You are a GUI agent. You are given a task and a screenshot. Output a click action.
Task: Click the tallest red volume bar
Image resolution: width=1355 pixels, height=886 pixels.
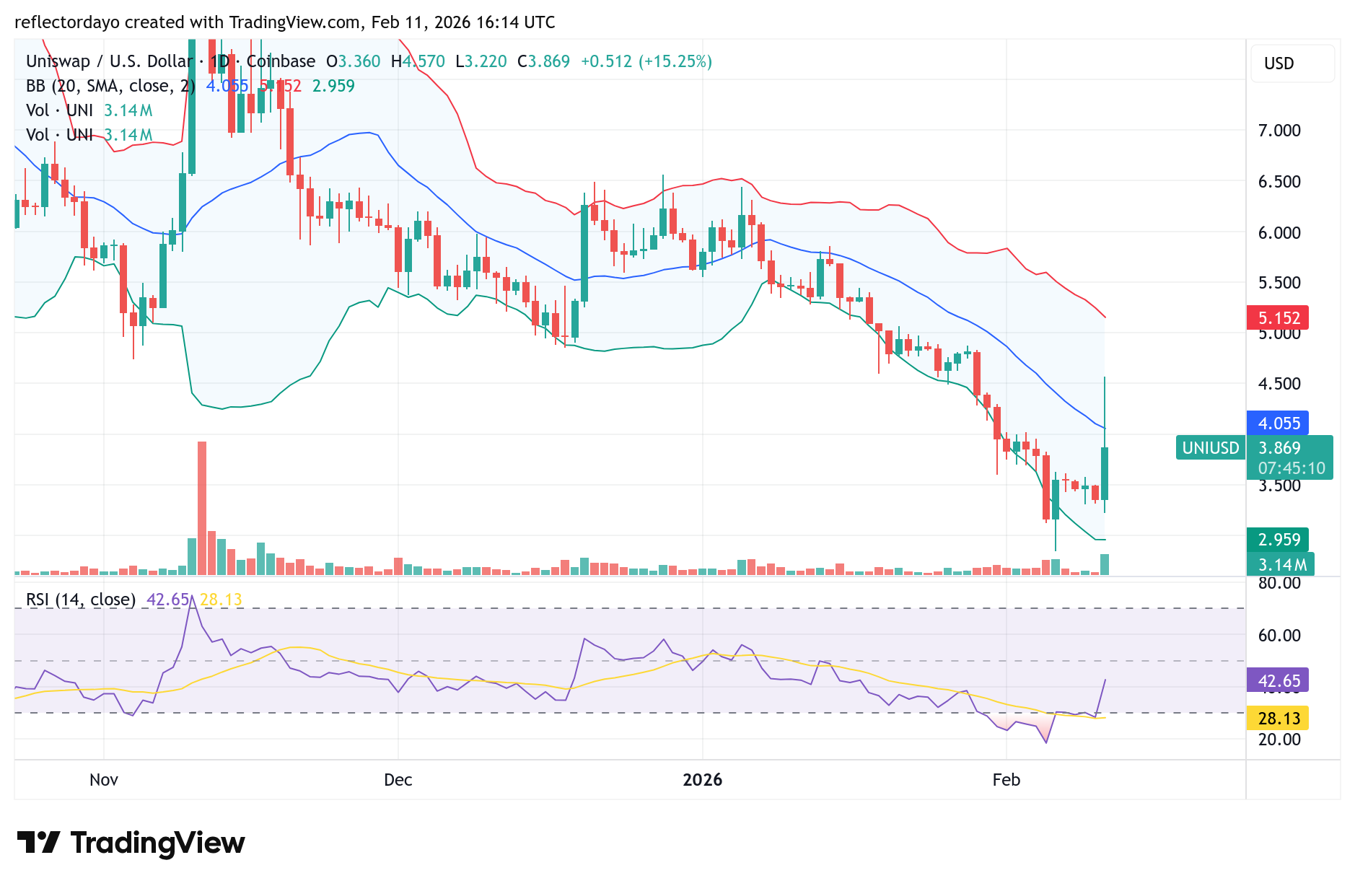tap(202, 508)
